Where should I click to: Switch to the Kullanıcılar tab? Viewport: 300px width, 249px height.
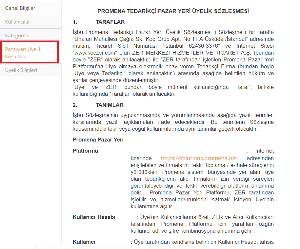[30, 22]
